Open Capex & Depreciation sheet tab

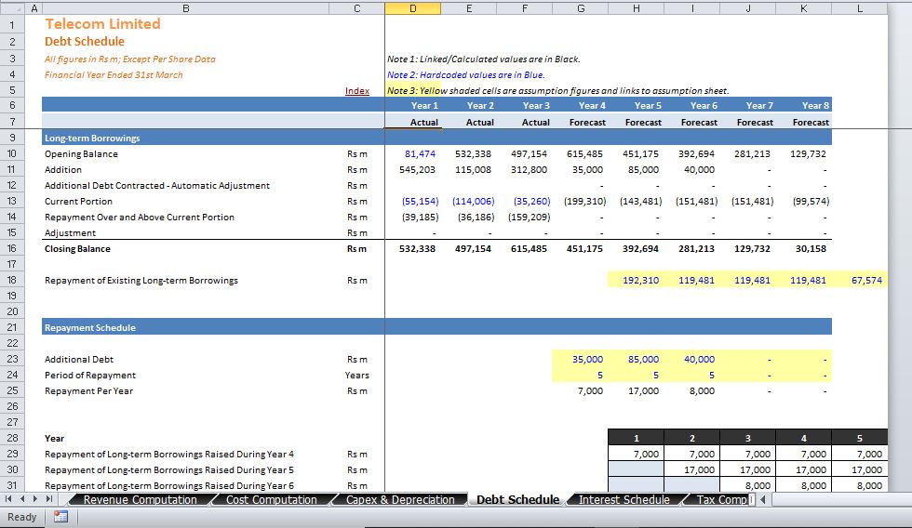coord(400,499)
